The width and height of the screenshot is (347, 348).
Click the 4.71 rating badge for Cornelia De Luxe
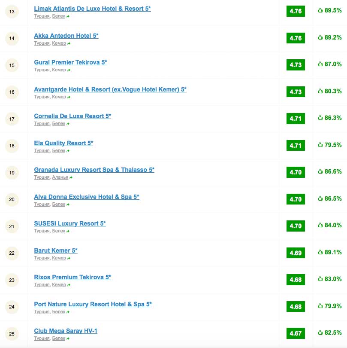[296, 119]
